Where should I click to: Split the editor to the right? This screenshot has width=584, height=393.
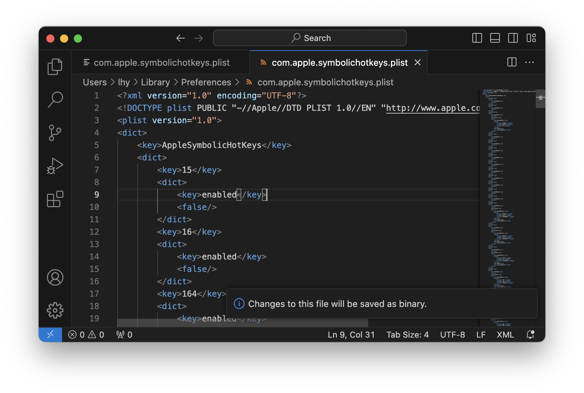click(512, 62)
